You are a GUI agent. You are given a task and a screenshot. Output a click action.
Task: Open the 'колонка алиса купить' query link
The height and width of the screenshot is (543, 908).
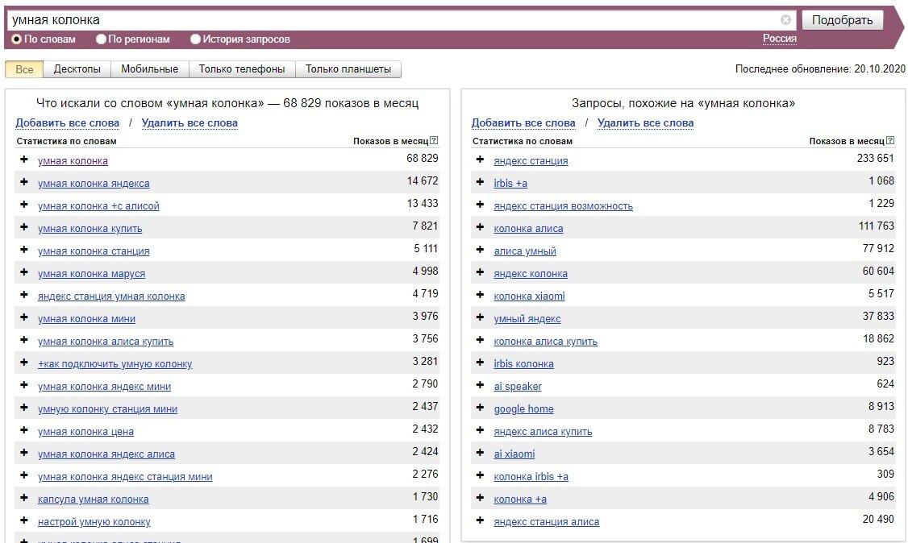coord(545,341)
